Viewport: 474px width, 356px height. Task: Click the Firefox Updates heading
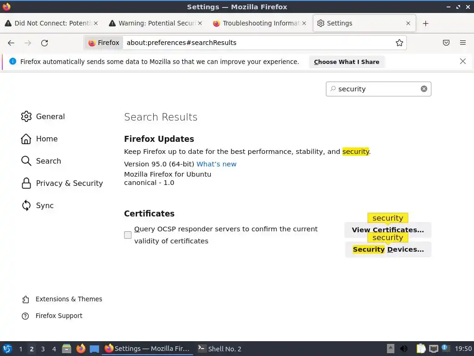[x=159, y=139]
